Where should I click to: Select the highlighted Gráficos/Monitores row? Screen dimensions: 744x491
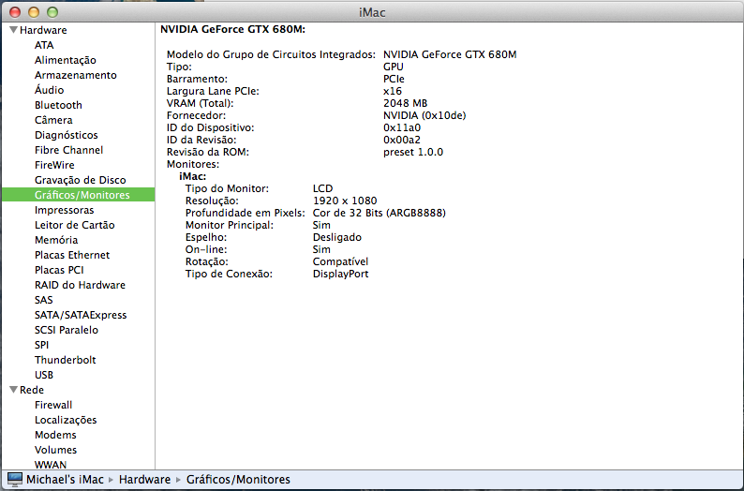pos(79,195)
